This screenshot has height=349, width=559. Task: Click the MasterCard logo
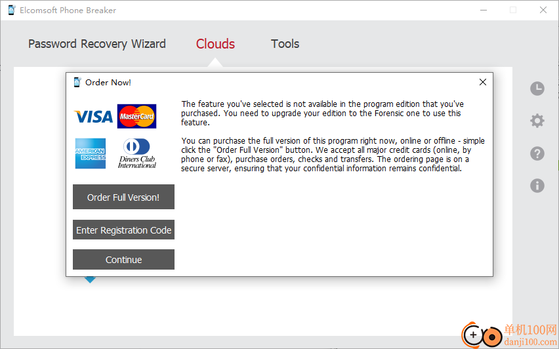tap(137, 116)
